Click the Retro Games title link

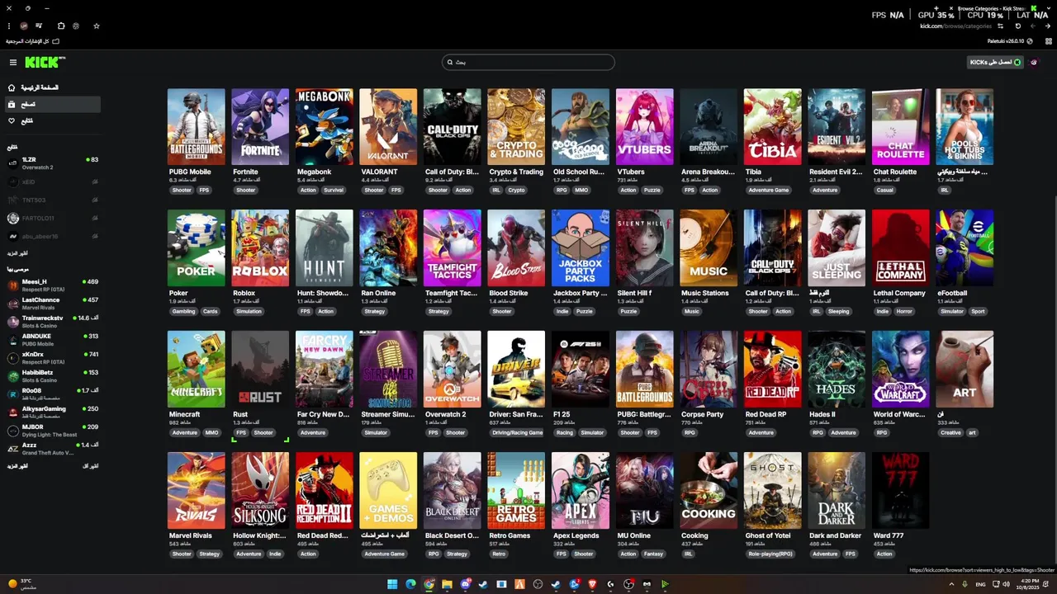click(x=510, y=535)
